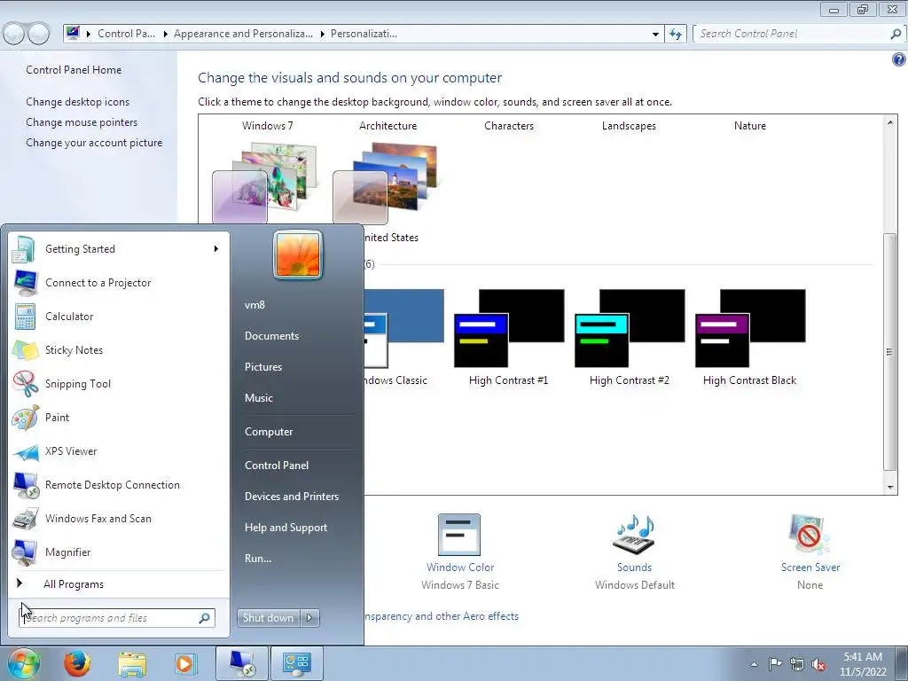This screenshot has width=908, height=681.
Task: Launch Windows Media Player from taskbar
Action: tap(186, 663)
